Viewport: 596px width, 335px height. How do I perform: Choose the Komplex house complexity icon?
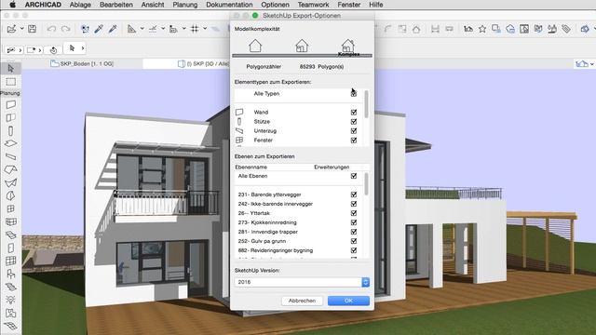point(347,46)
